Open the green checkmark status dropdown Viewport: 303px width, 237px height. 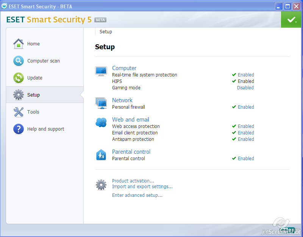[291, 20]
